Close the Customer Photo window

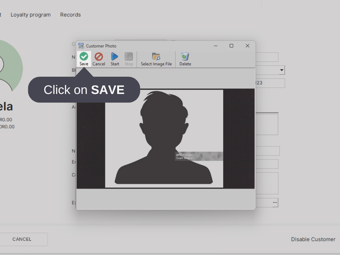click(247, 46)
